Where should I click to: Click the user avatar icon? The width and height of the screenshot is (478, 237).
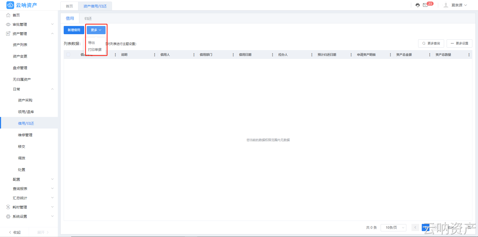pos(446,5)
